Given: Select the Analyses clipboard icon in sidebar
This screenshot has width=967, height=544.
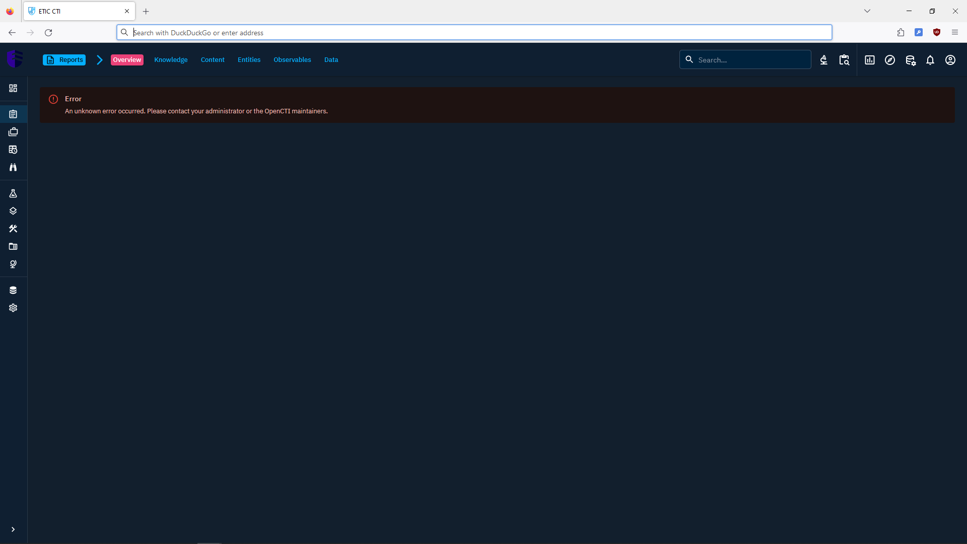Looking at the screenshot, I should click(x=13, y=114).
